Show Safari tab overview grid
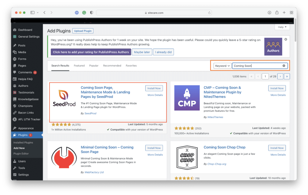Image resolution: width=308 pixels, height=195 pixels. pos(291,13)
